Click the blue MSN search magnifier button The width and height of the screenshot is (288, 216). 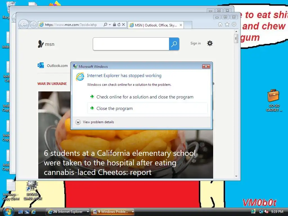[174, 44]
